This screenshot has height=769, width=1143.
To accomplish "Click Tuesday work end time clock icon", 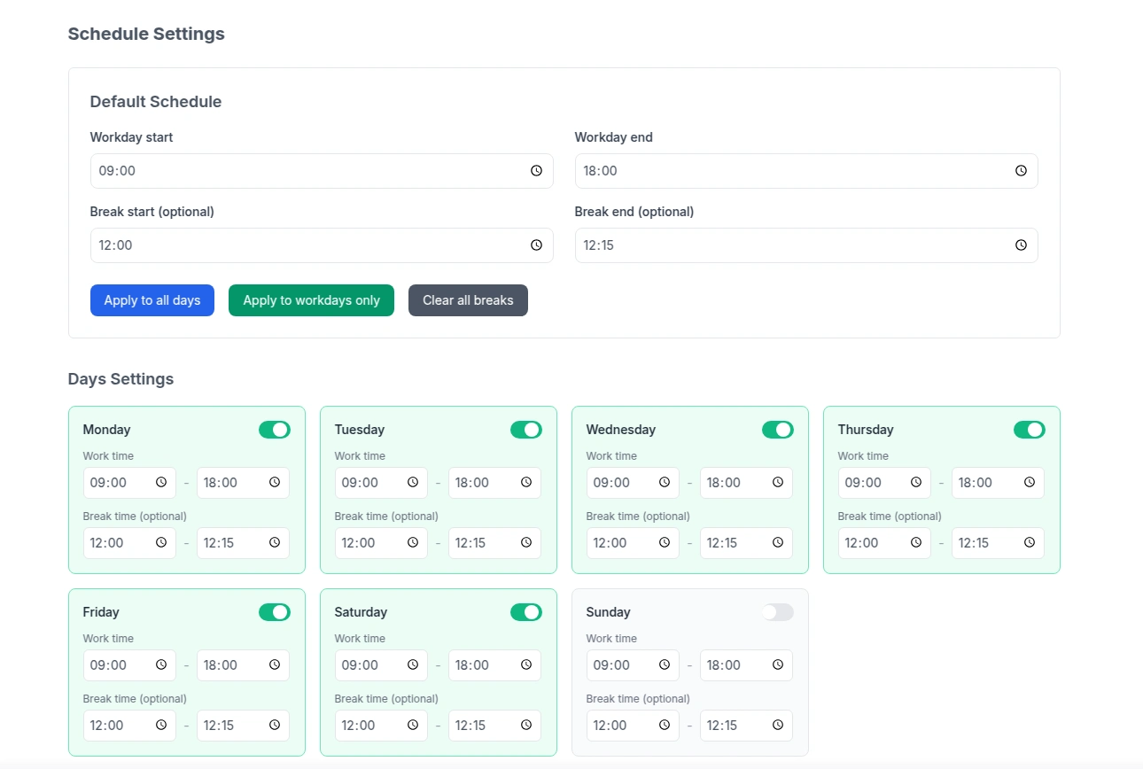I will 526,483.
